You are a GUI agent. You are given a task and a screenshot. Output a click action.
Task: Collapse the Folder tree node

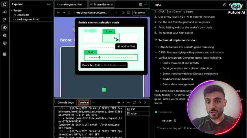coord(12,11)
